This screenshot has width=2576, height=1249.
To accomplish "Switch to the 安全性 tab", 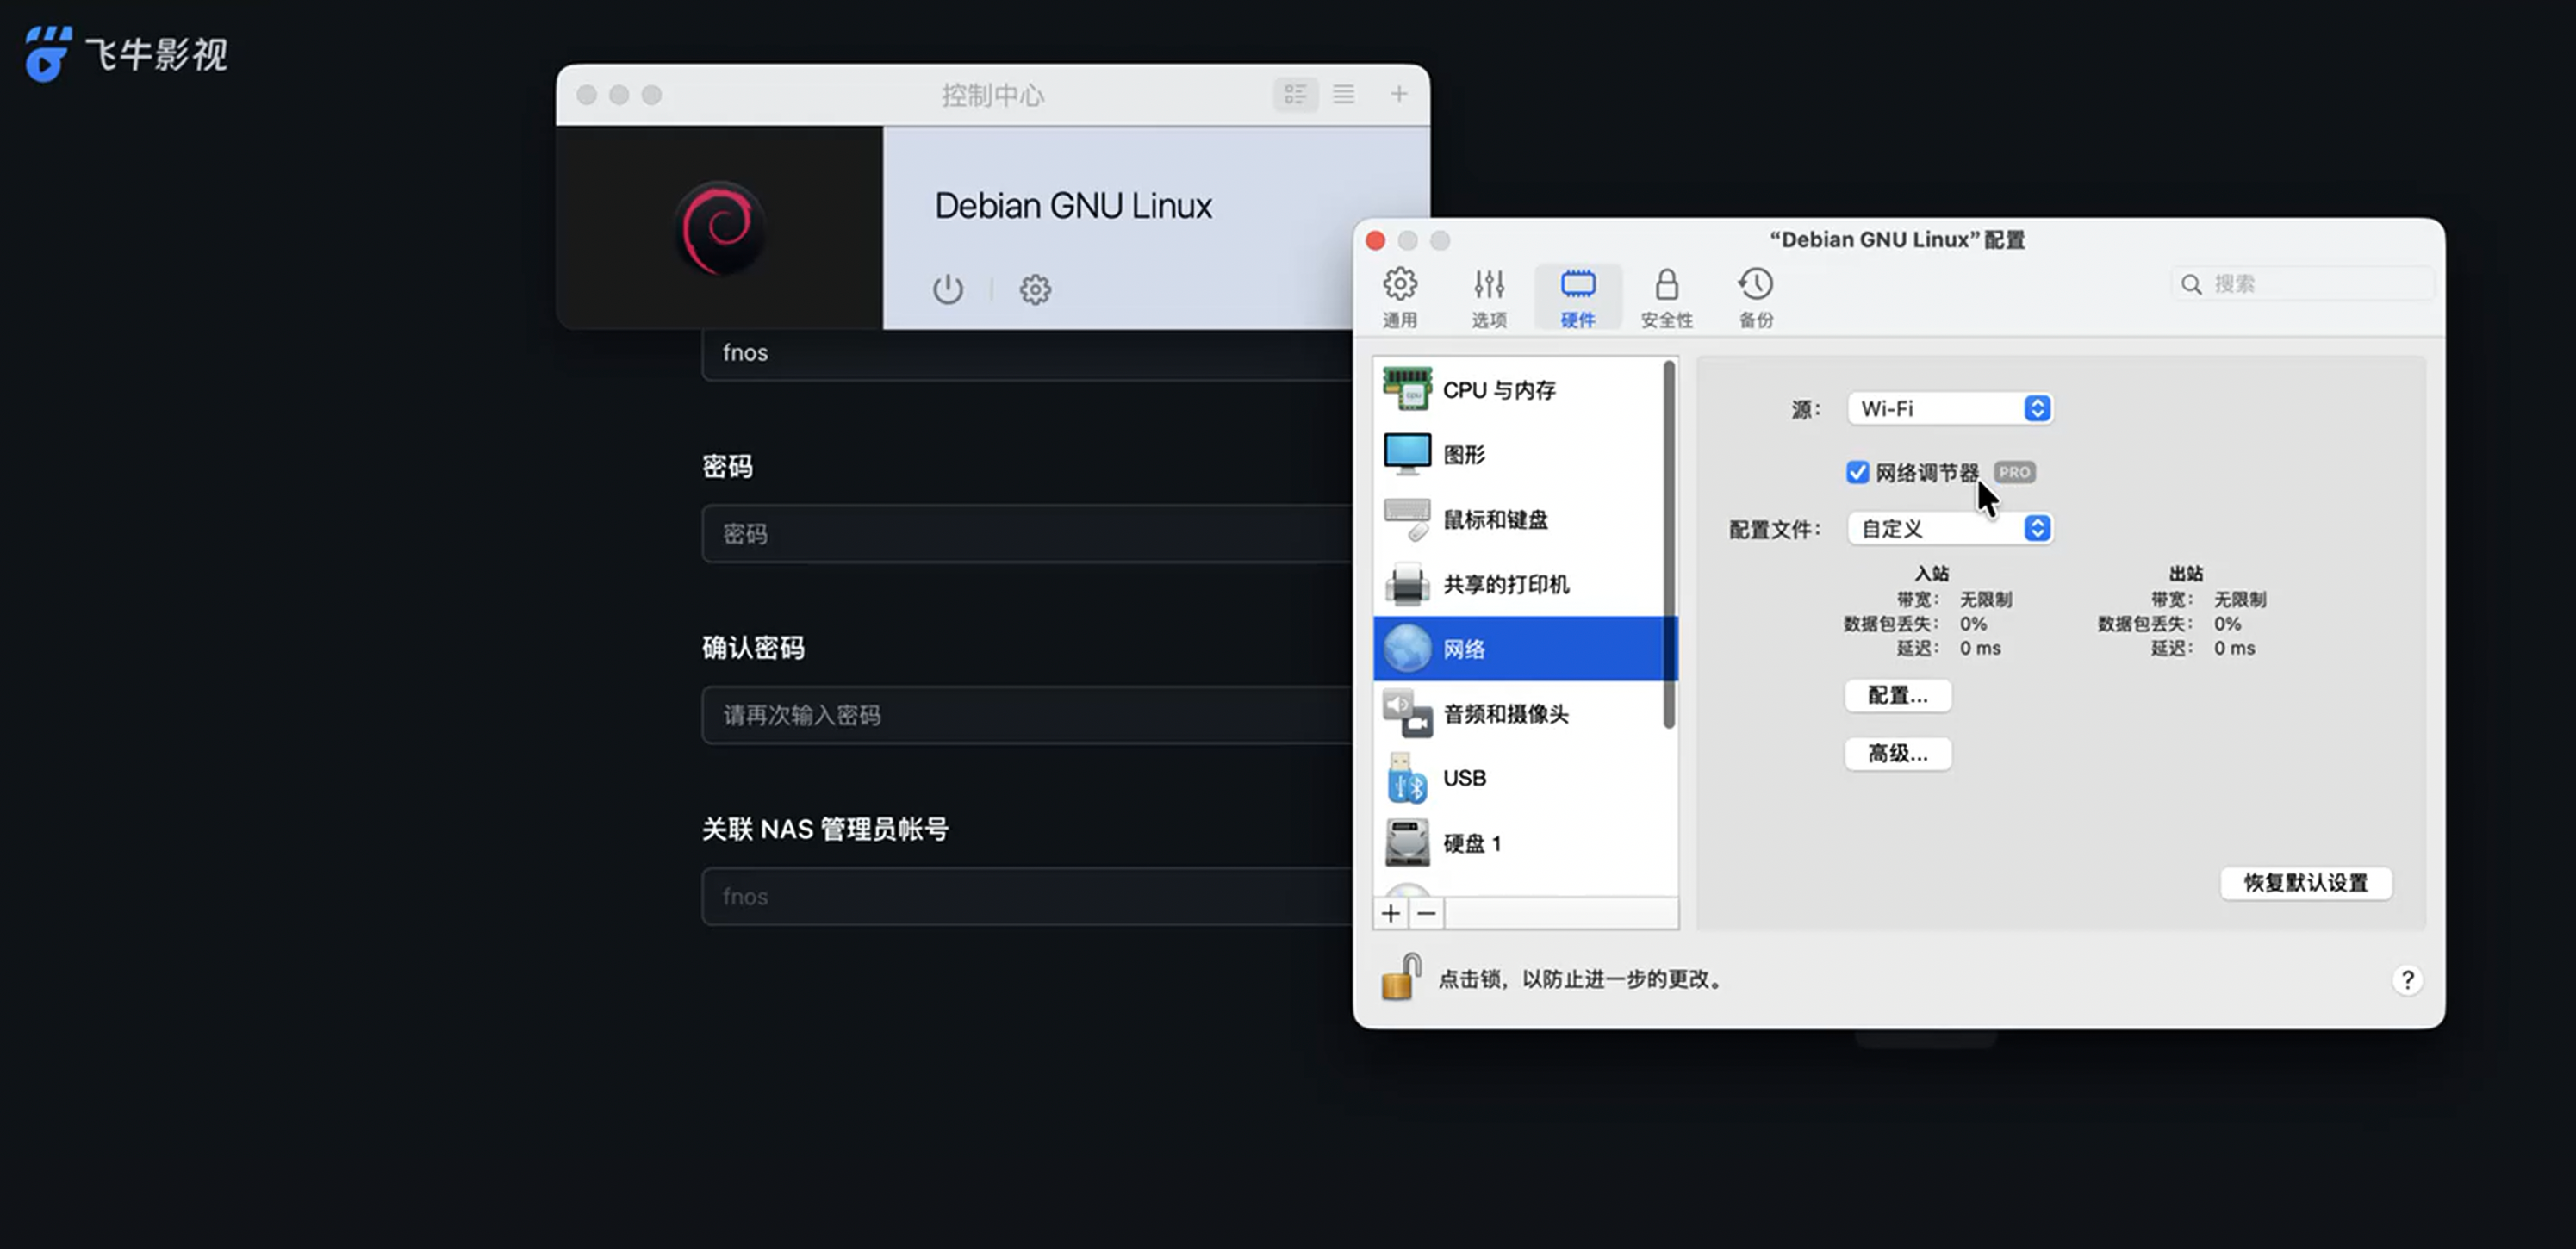I will 1666,297.
